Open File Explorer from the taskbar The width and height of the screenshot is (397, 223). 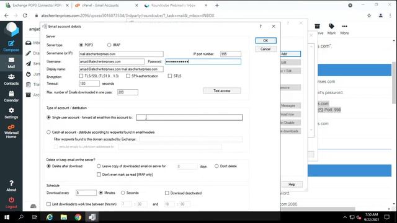click(63, 217)
